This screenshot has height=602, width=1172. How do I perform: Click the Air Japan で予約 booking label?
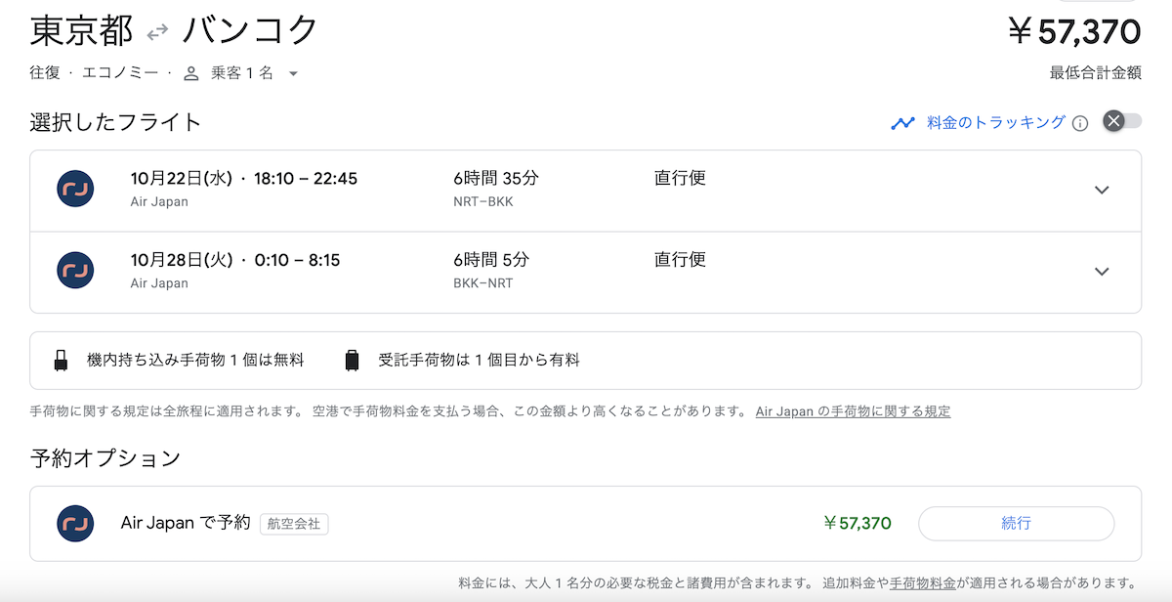coord(186,523)
